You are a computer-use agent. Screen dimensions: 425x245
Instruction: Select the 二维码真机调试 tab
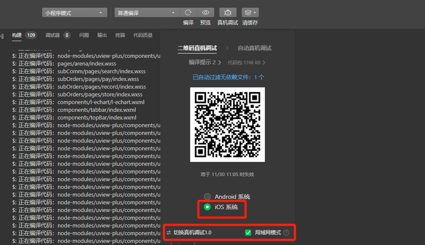pyautogui.click(x=197, y=48)
